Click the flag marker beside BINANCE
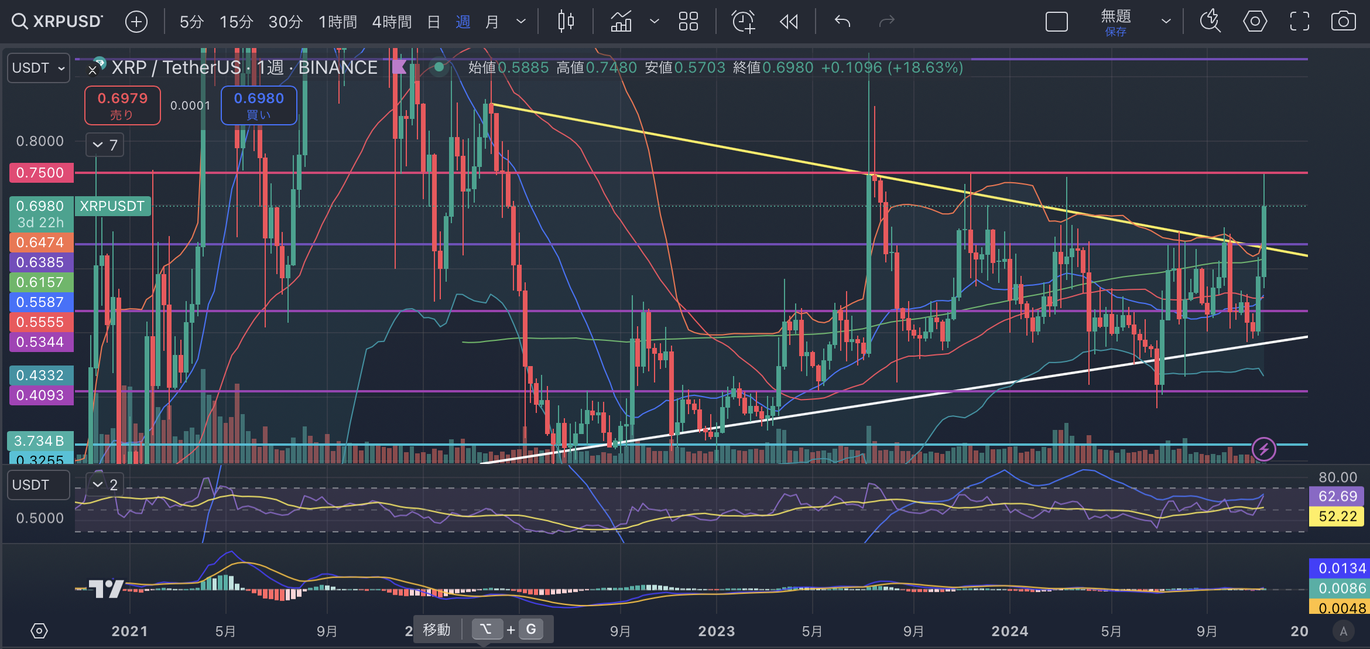1370x649 pixels. coord(400,67)
